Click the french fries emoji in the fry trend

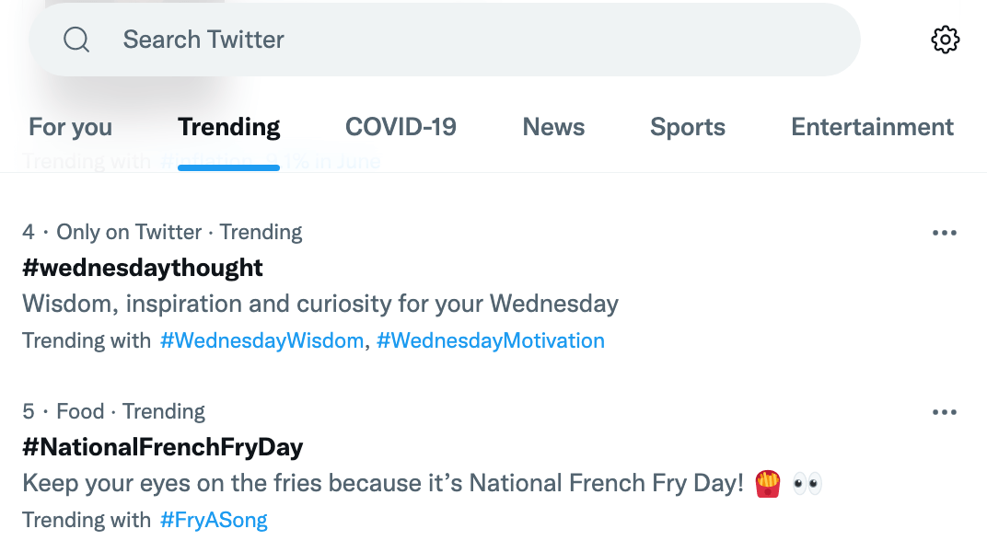coord(767,482)
